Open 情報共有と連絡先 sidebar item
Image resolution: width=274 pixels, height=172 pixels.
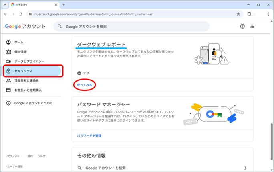coord(28,80)
